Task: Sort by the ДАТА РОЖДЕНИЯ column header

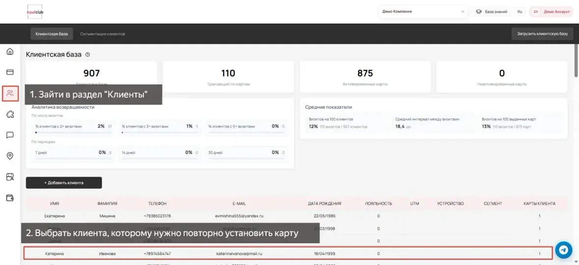Action: tap(324, 203)
